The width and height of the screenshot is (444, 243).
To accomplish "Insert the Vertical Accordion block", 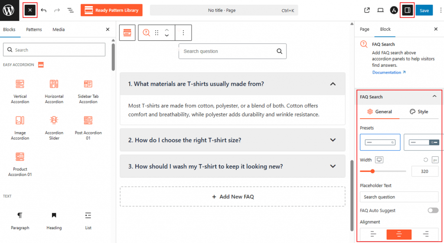I will [20, 91].
